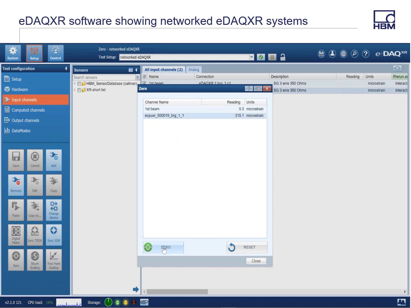Open the Control section
411x308 pixels.
coord(56,53)
